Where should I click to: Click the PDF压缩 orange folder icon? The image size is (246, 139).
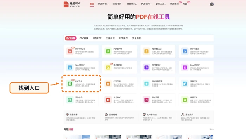108,83
